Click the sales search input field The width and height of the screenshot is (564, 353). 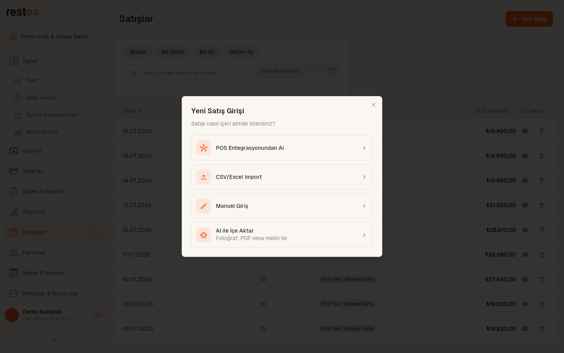(187, 73)
